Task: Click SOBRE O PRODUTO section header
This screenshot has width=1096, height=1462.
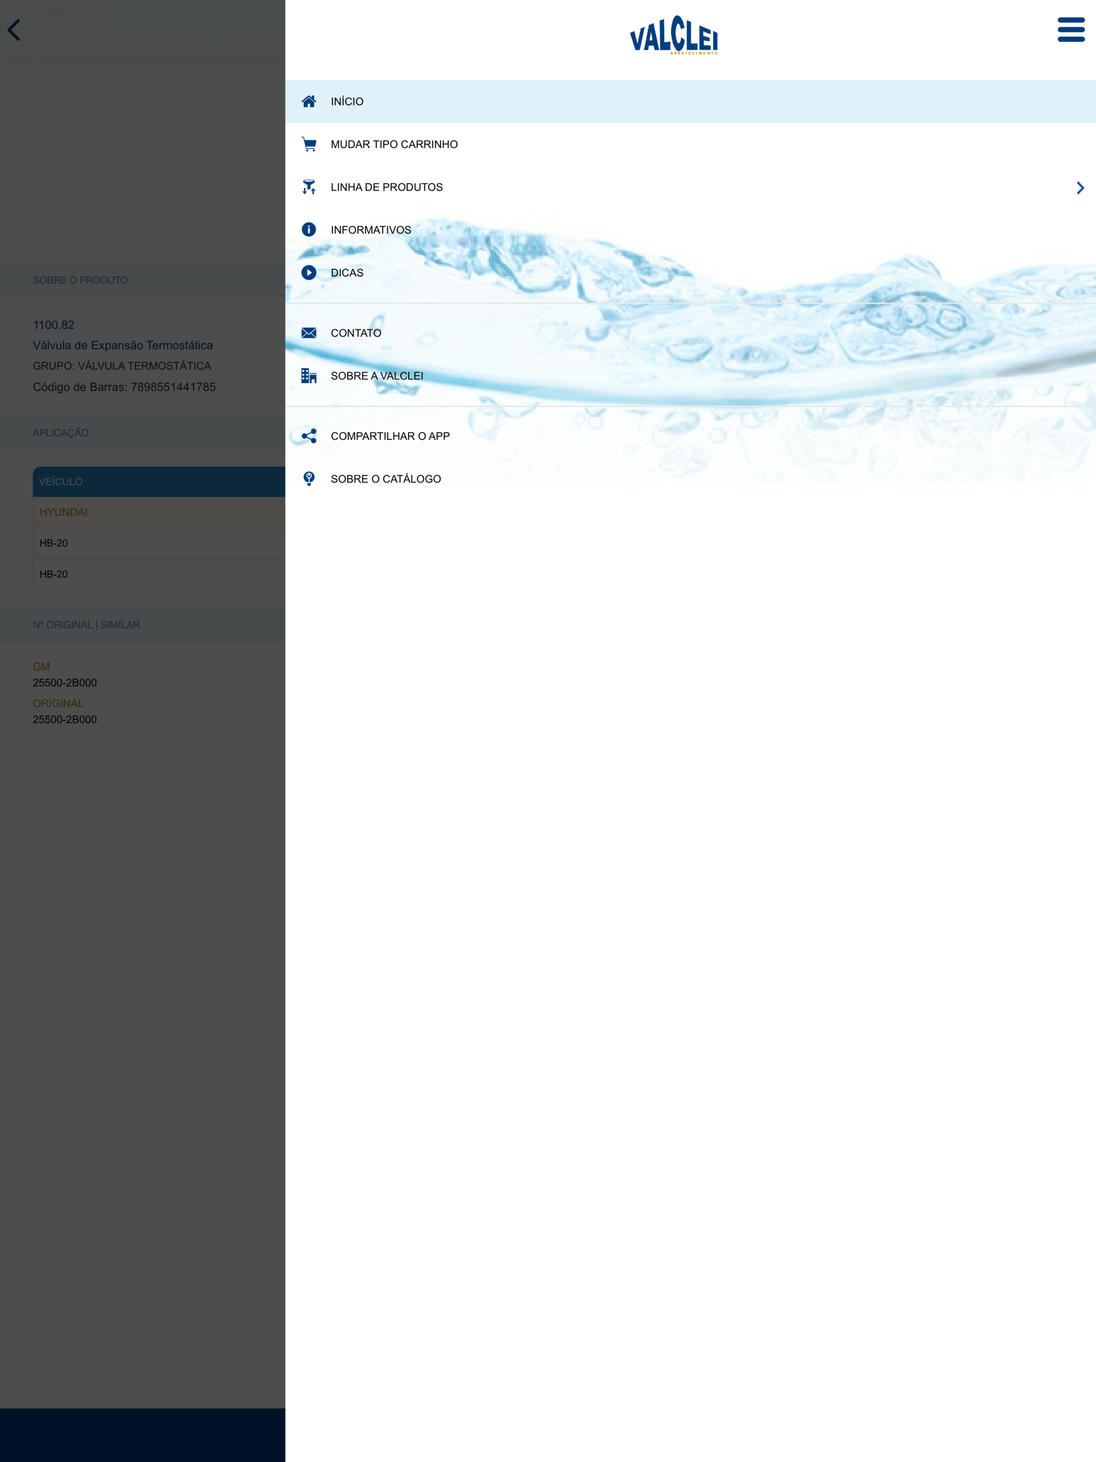Action: [143, 279]
